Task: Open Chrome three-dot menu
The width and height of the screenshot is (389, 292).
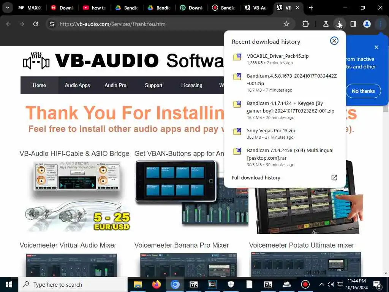Action: 381,24
